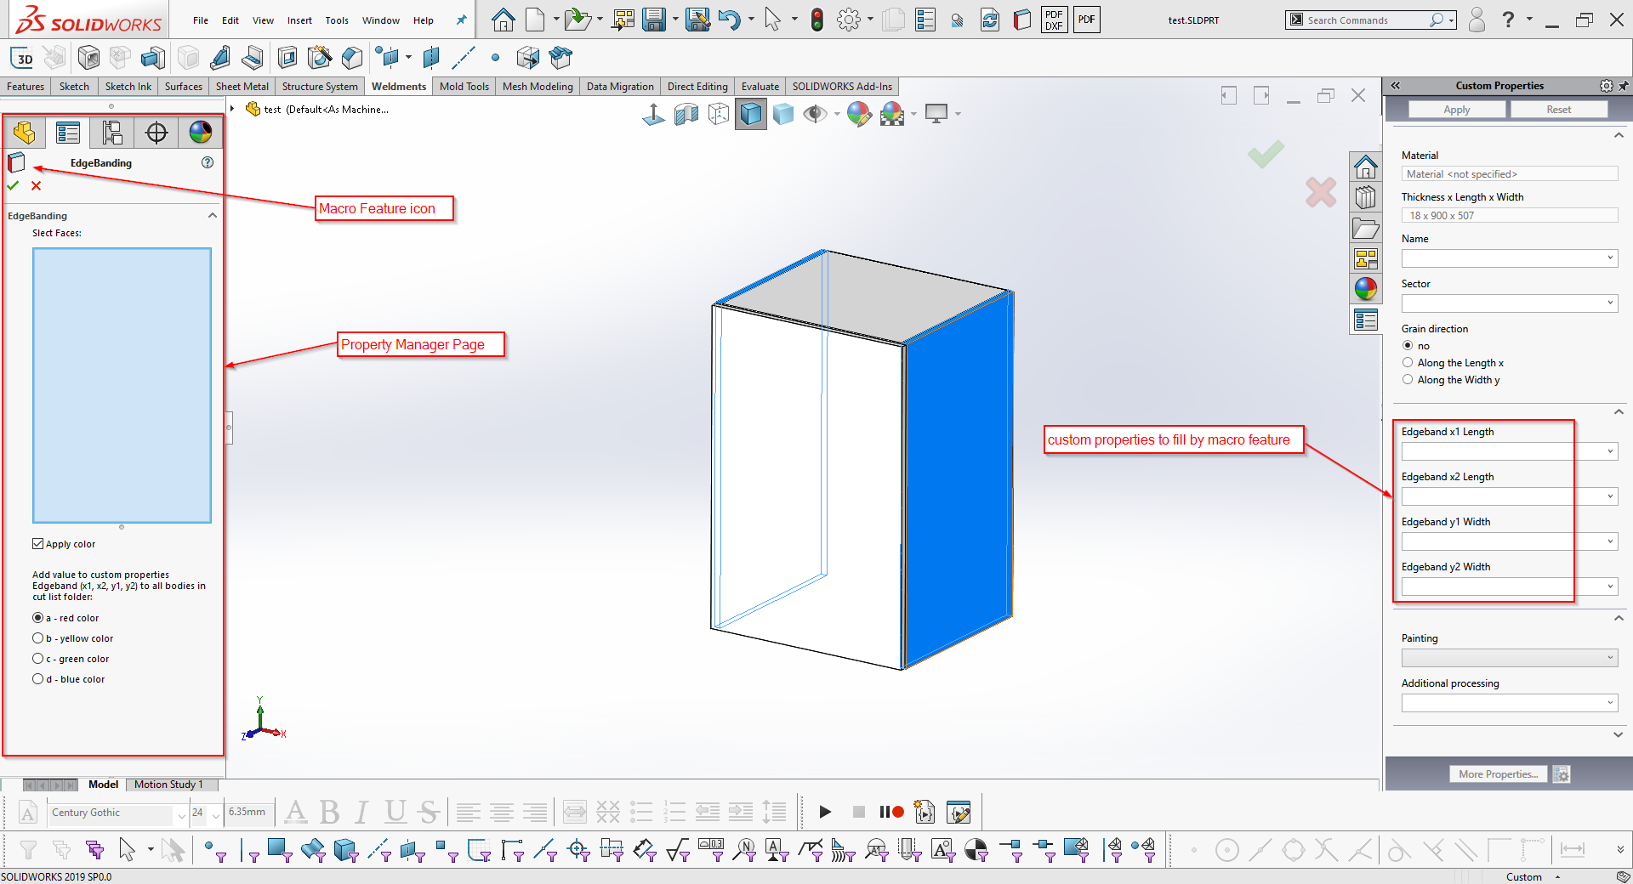Open the ConfigurationManager tab icon
This screenshot has height=884, width=1633.
112,133
